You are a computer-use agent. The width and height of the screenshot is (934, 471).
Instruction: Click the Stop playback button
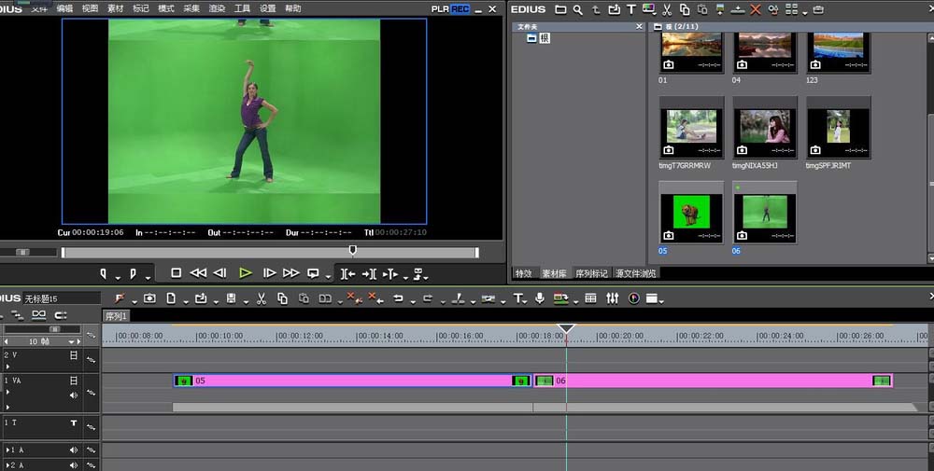click(x=176, y=273)
